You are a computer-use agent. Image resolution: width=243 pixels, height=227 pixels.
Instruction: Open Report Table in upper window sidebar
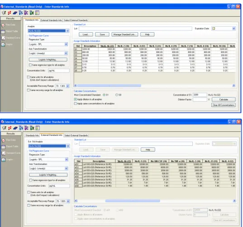10,32
